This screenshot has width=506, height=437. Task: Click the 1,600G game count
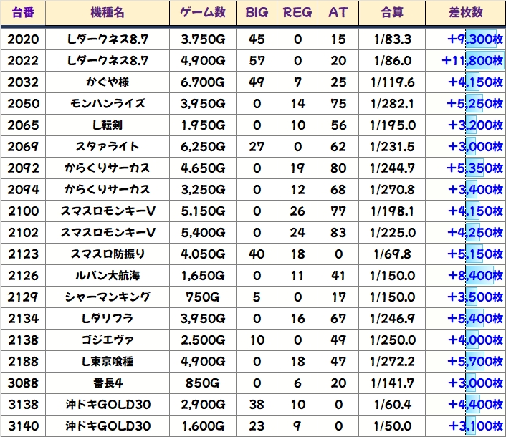(203, 426)
